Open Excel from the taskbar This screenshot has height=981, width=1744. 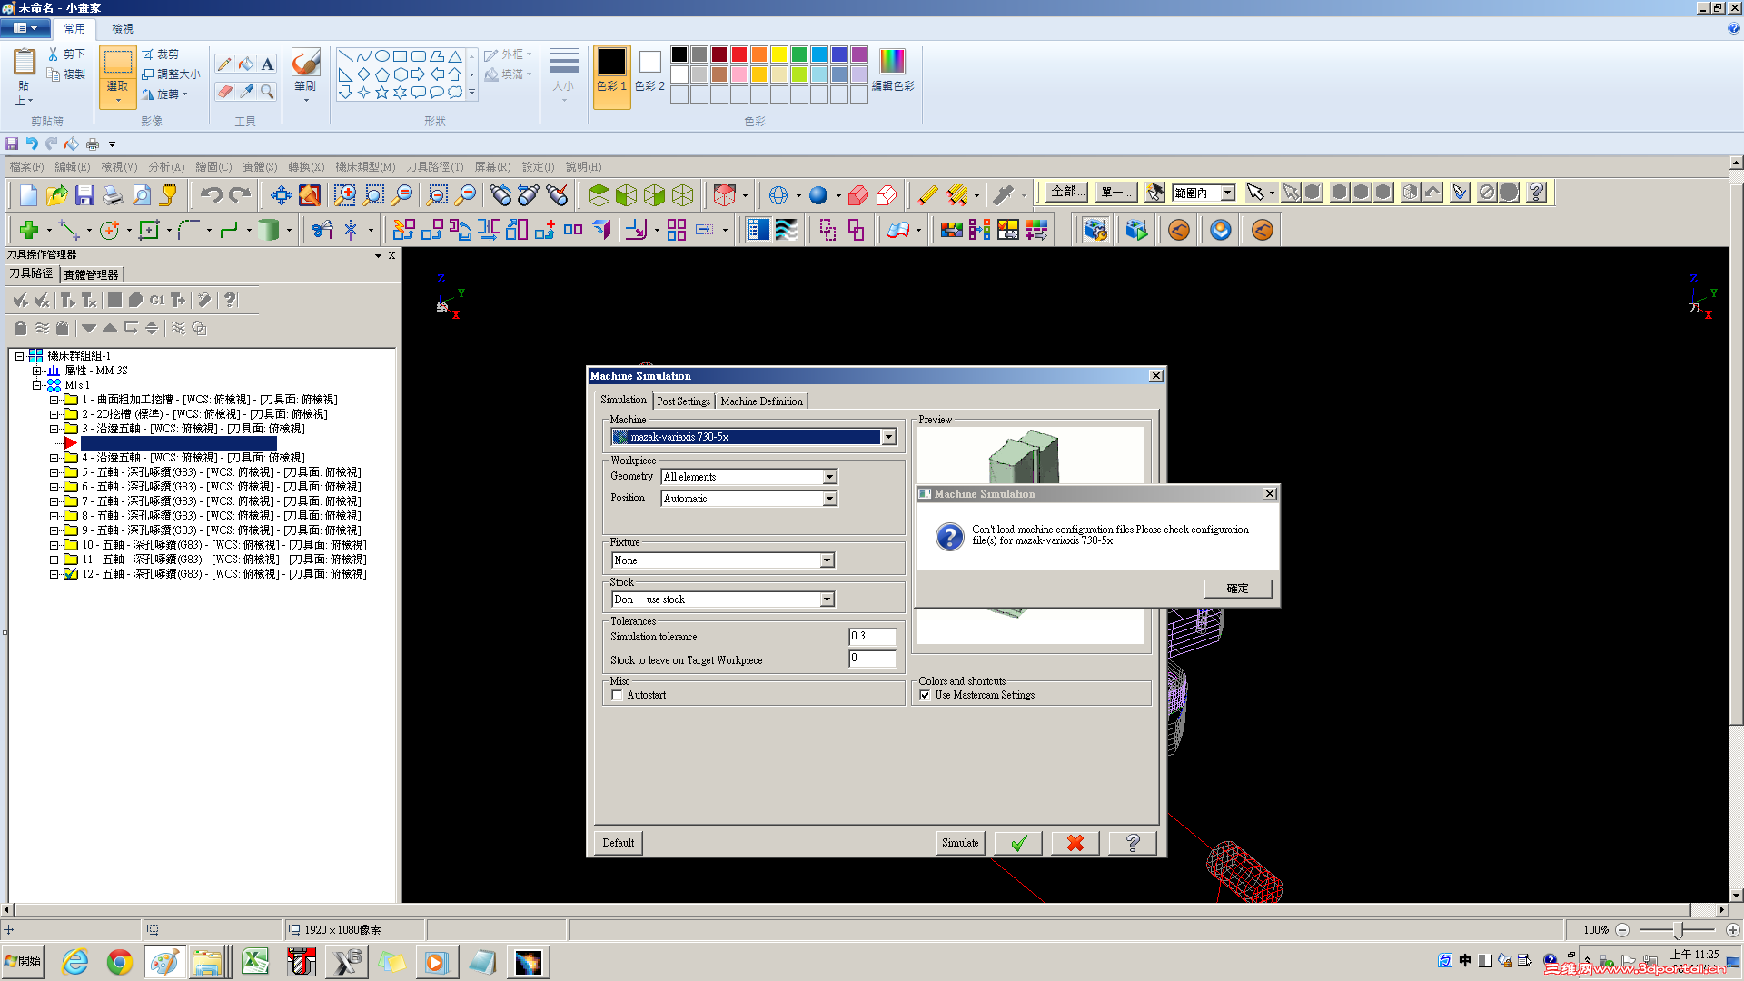click(255, 962)
